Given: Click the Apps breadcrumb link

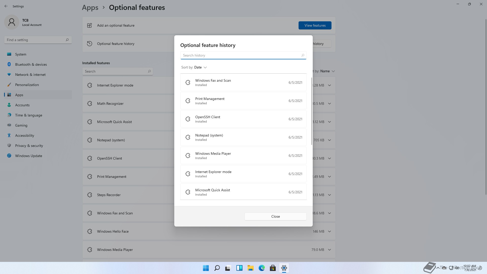Looking at the screenshot, I should tap(90, 8).
